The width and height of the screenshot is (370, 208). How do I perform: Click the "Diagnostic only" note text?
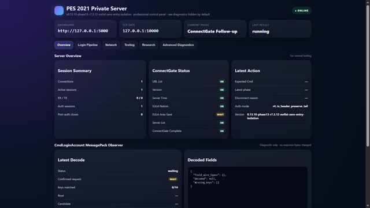coord(285,145)
